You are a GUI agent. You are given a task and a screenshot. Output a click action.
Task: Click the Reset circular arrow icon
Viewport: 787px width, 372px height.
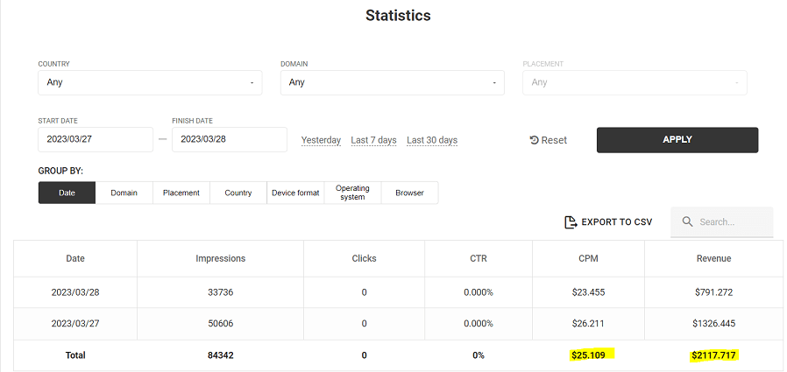tap(534, 140)
